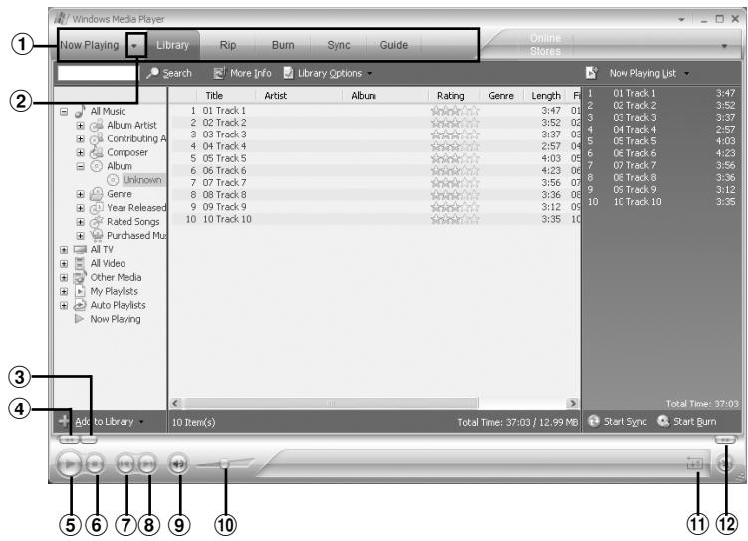This screenshot has height=541, width=748.
Task: Expand the My Playlists node
Action: (x=64, y=291)
